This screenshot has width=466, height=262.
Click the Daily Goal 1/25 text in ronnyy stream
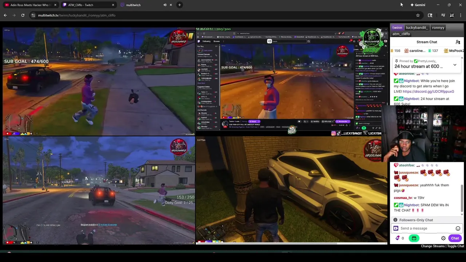point(179,203)
